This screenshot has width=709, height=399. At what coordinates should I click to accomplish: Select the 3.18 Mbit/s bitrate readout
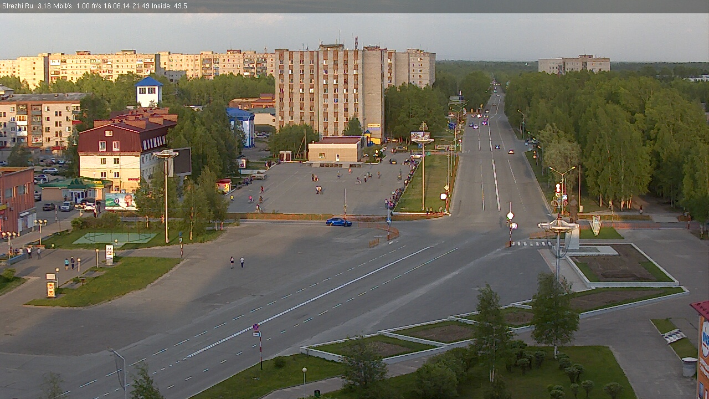[55, 6]
